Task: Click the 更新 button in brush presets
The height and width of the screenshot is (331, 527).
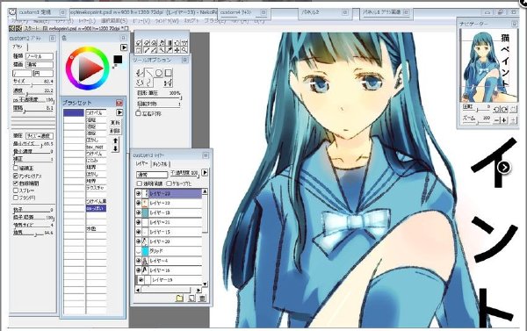Action: 115,123
